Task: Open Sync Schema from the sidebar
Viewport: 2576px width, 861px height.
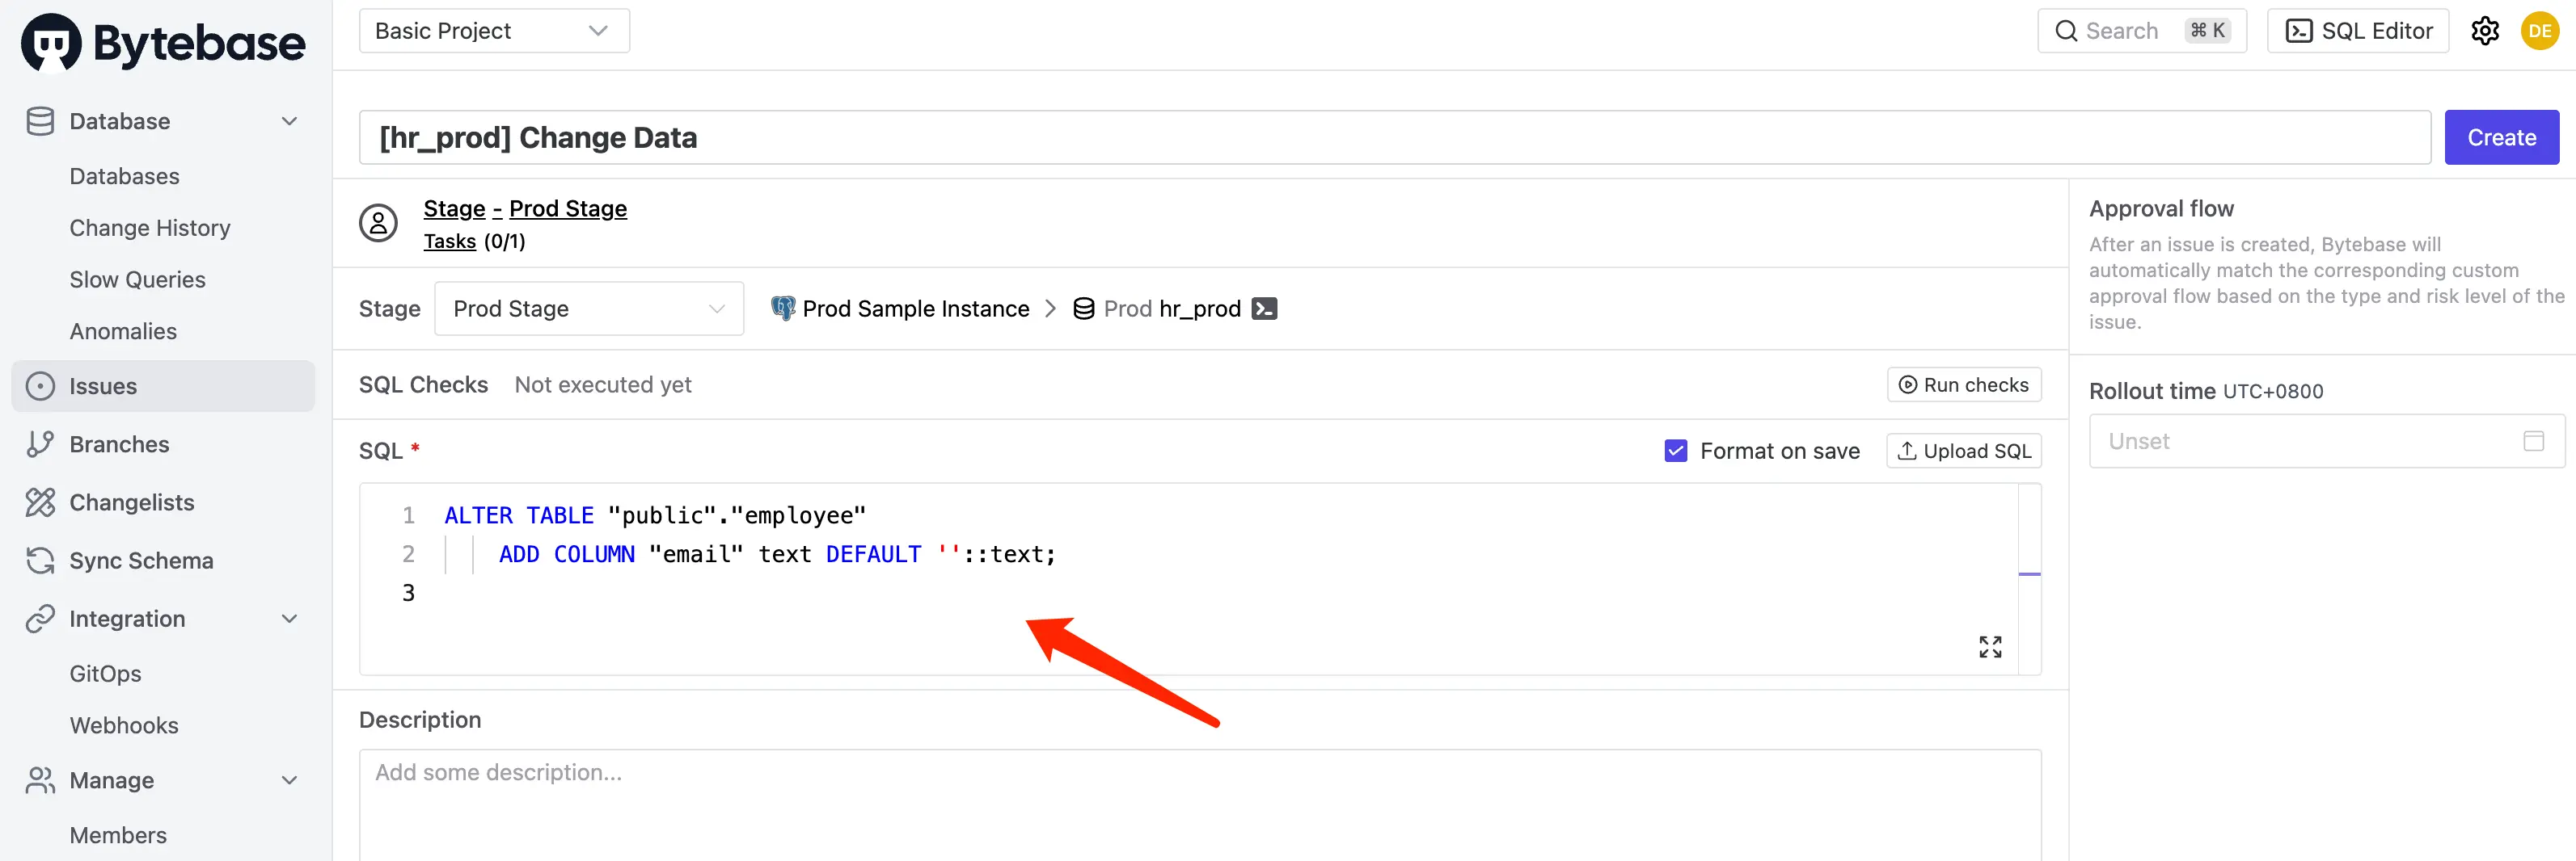Action: 141,561
